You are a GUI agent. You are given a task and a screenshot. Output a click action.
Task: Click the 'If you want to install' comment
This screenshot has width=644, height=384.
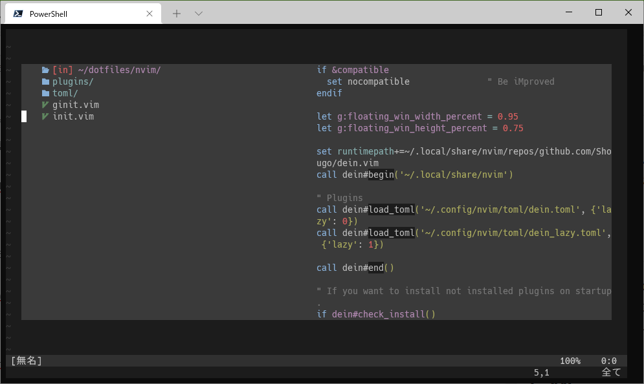463,291
